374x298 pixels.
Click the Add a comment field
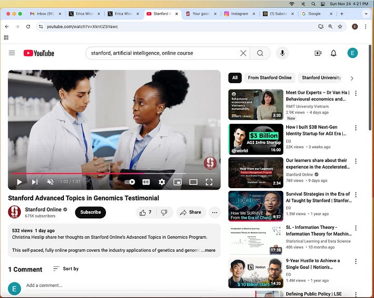coord(122,286)
